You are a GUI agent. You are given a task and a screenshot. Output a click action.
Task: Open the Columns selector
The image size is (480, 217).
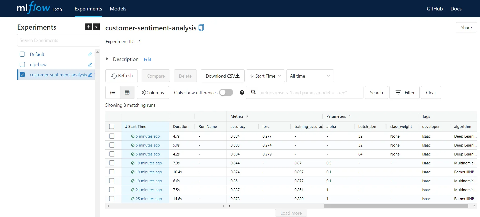(x=153, y=92)
